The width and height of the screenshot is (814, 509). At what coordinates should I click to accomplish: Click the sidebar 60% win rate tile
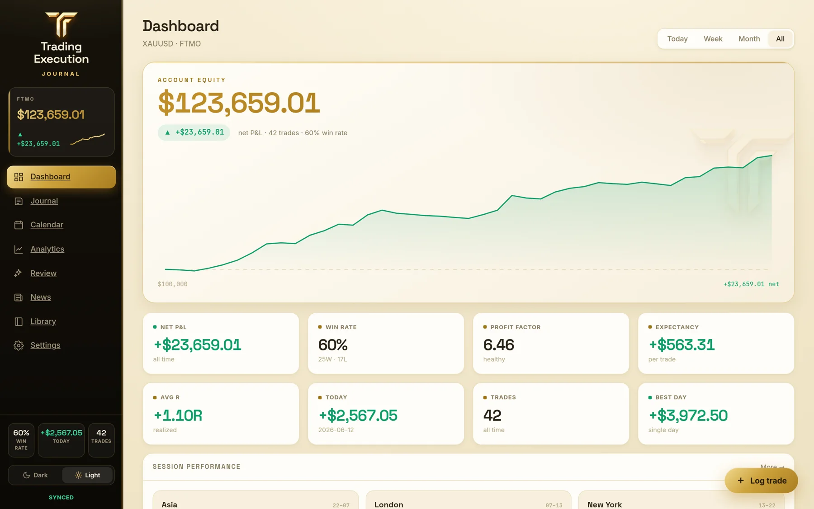click(21, 440)
